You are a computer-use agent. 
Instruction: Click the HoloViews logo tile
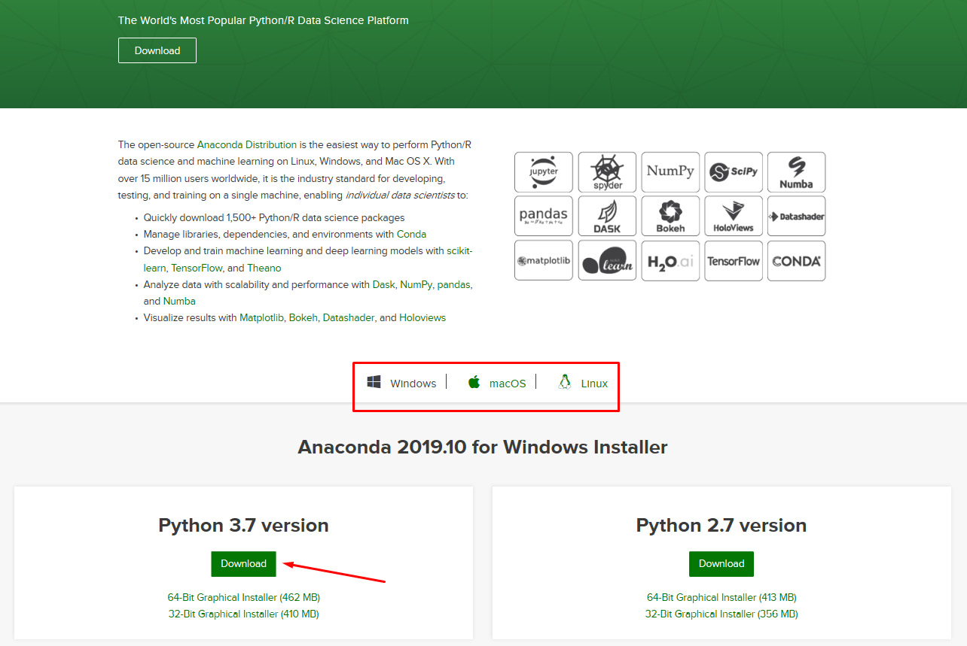coord(734,217)
